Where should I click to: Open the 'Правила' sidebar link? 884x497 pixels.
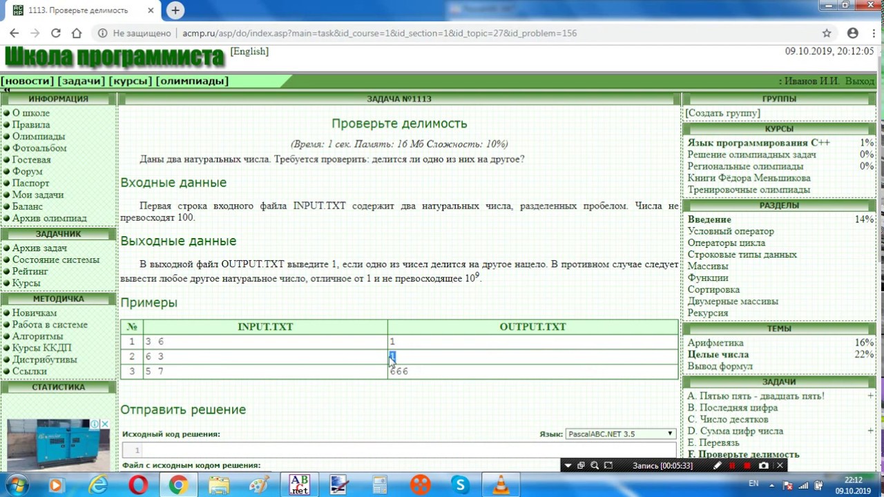31,125
